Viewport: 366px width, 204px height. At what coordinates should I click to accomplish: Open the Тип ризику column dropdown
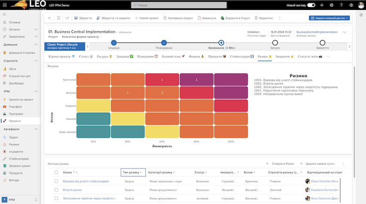(x=133, y=172)
